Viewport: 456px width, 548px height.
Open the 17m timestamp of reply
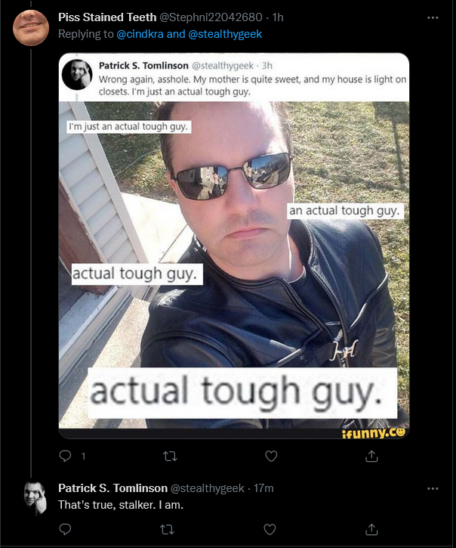(263, 488)
